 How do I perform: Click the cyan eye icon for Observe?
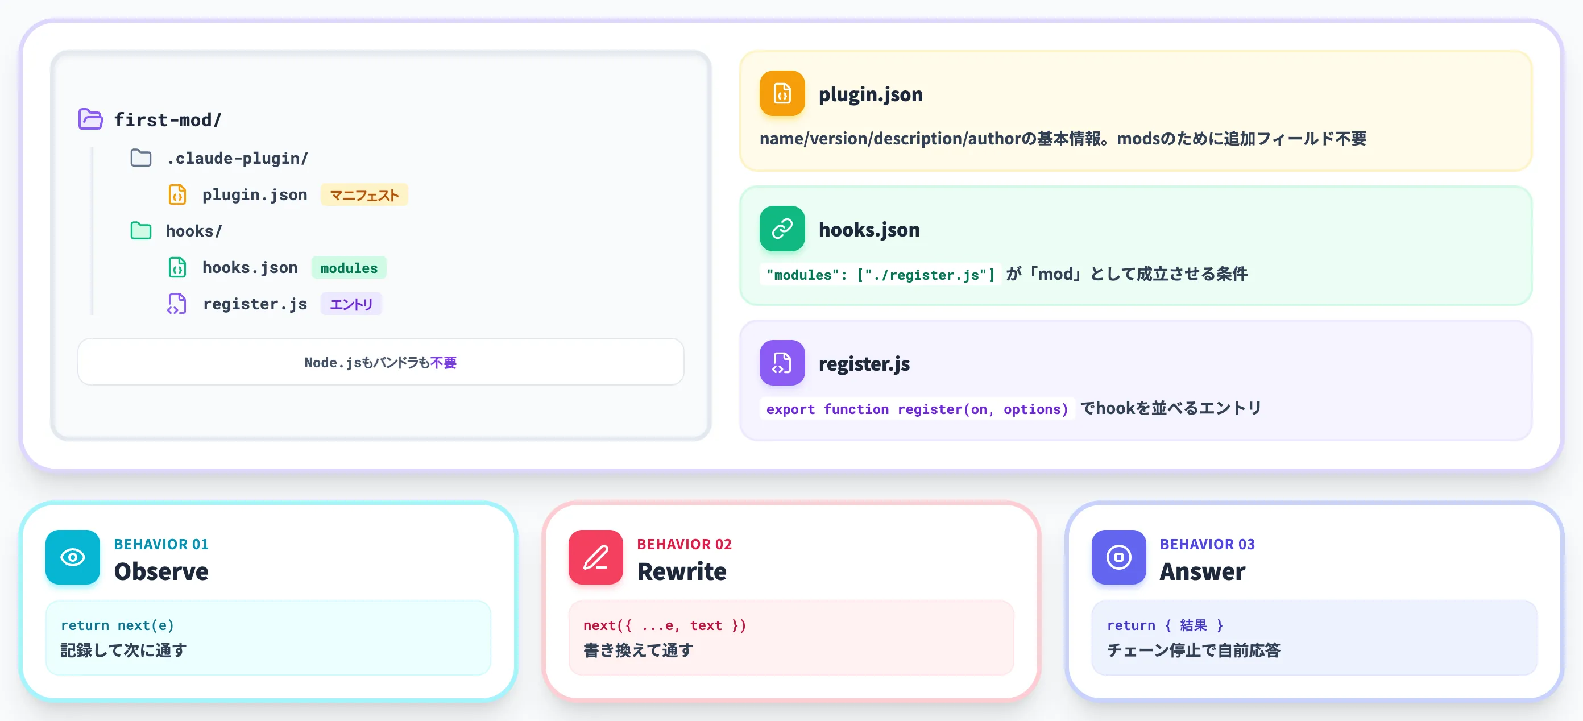pos(73,557)
